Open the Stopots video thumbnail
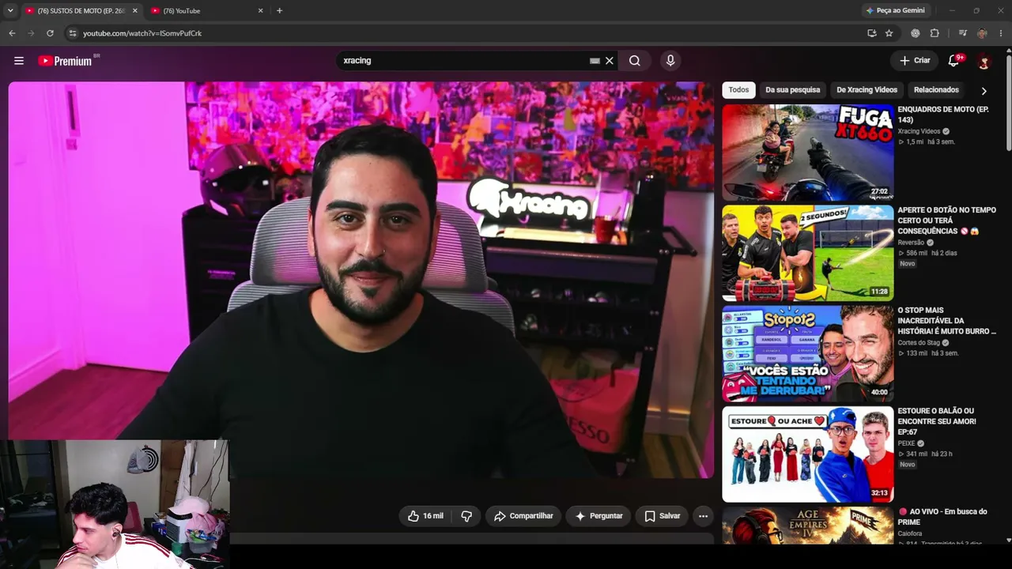Viewport: 1012px width, 569px height. pos(808,354)
